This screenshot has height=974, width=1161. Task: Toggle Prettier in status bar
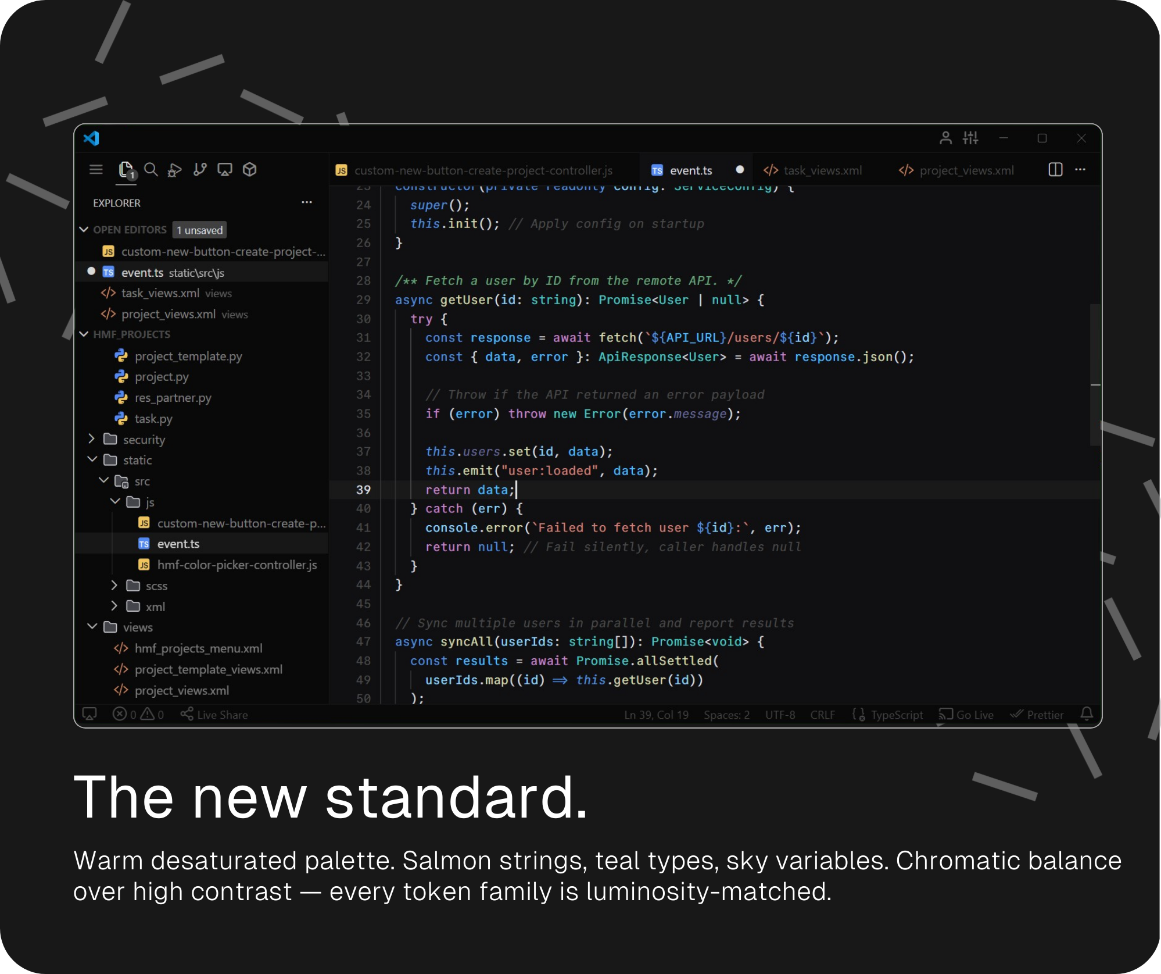coord(1037,715)
